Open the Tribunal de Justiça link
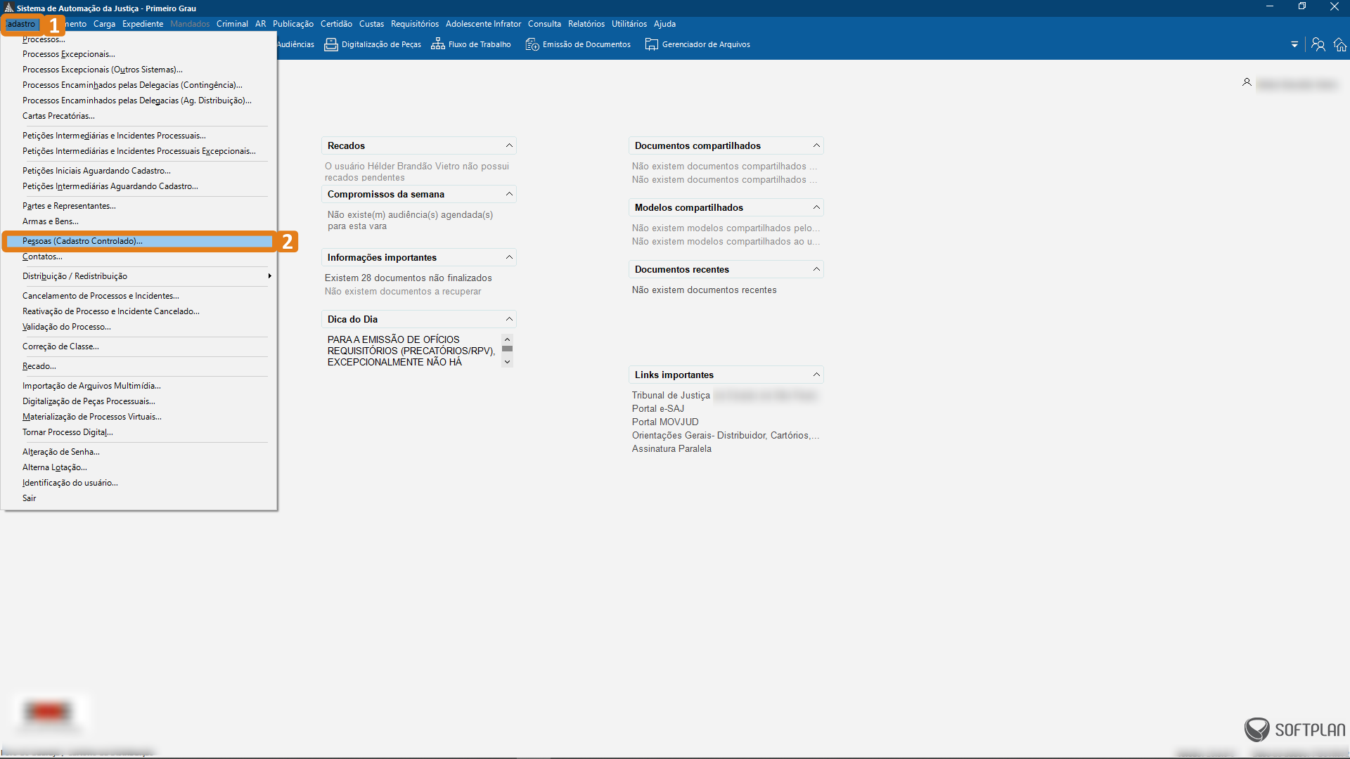This screenshot has height=759, width=1350. [x=671, y=396]
